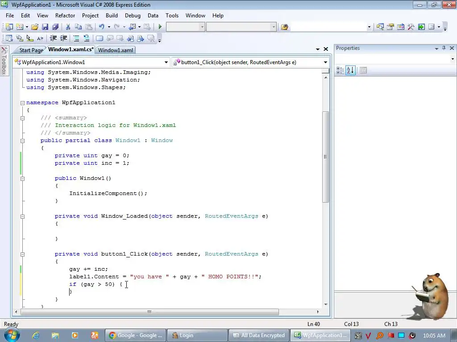
Task: Open File using the folder icon
Action: point(35,27)
